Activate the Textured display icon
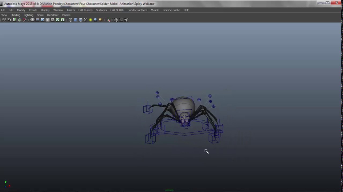 point(81,20)
